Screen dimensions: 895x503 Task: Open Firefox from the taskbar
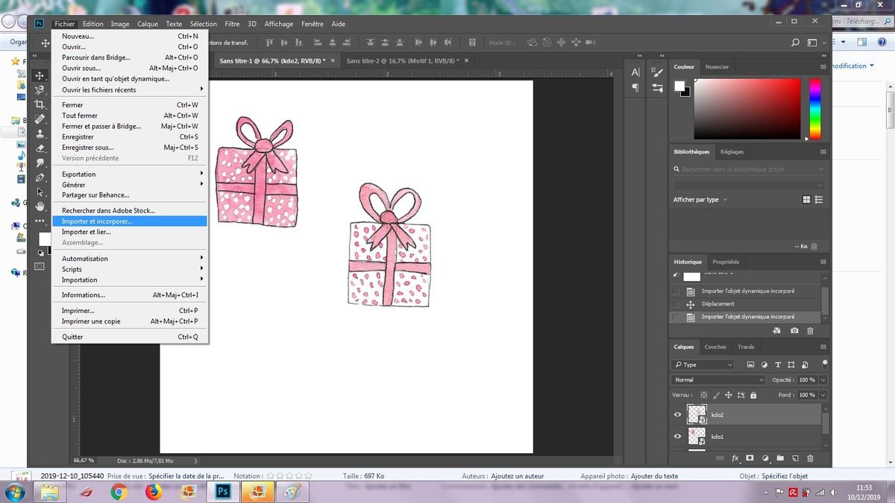154,491
